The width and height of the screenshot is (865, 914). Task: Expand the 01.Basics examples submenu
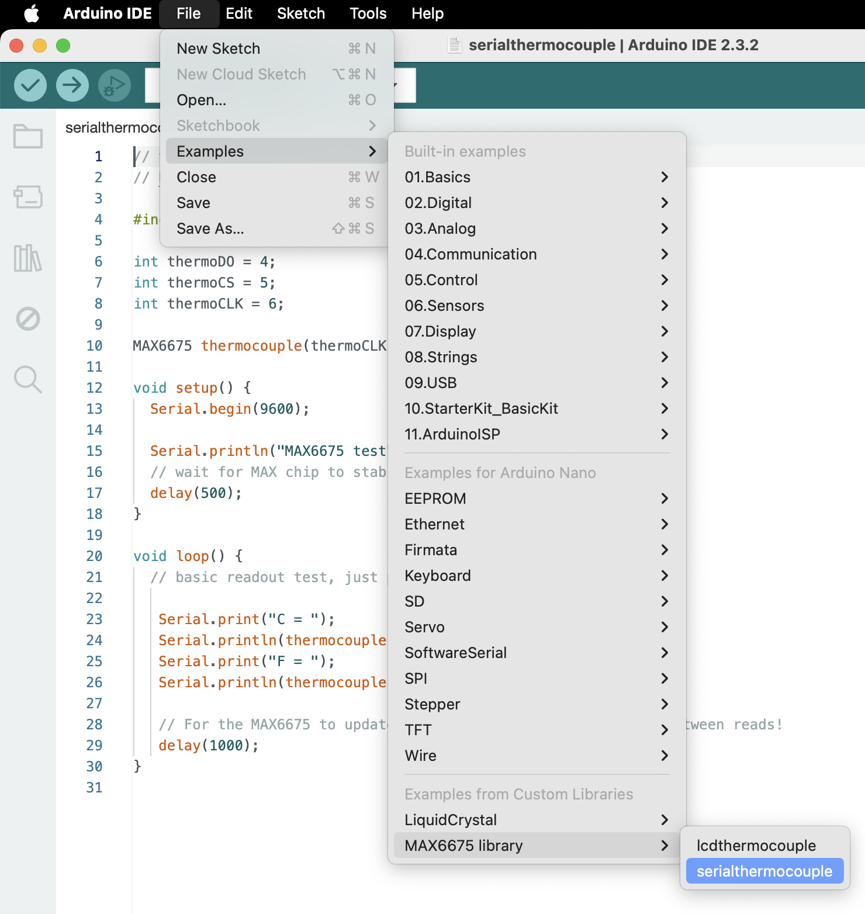pos(537,177)
